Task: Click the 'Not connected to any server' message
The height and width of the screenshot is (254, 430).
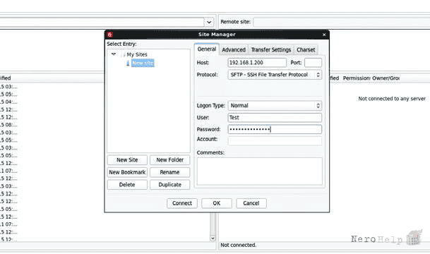Action: [x=392, y=99]
